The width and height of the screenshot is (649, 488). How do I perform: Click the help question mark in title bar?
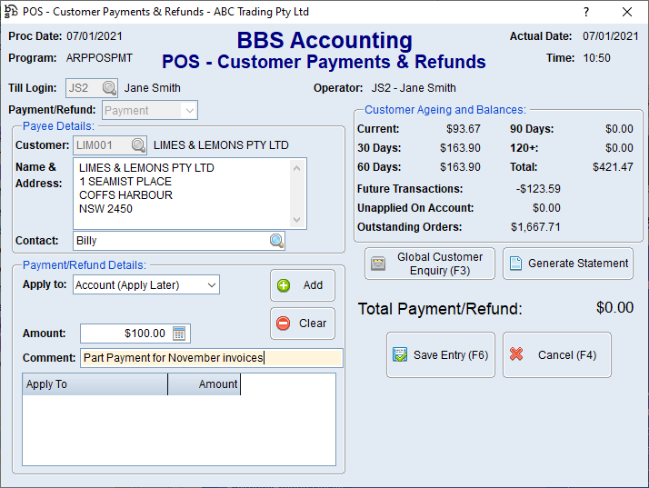(x=586, y=12)
